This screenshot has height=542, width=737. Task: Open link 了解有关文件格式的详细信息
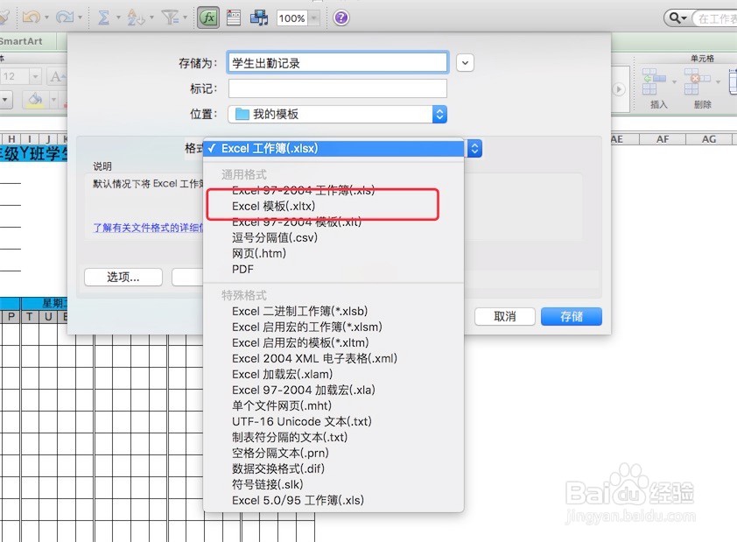[149, 228]
